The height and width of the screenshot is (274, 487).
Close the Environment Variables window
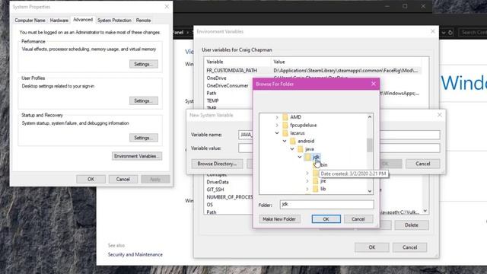[433, 31]
